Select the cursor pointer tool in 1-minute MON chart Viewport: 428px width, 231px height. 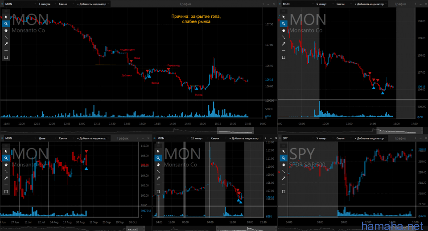tap(6, 17)
